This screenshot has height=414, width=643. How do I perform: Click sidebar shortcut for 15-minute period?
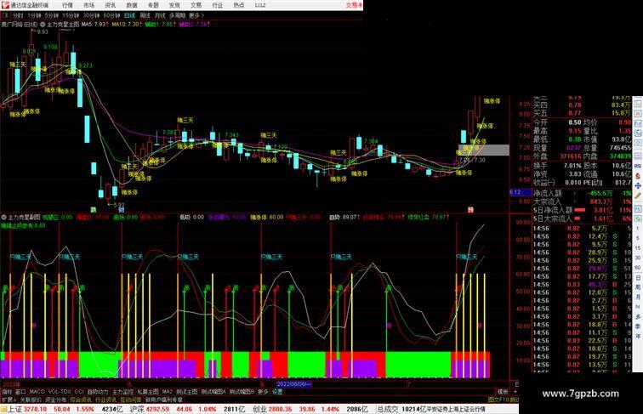coord(638,247)
